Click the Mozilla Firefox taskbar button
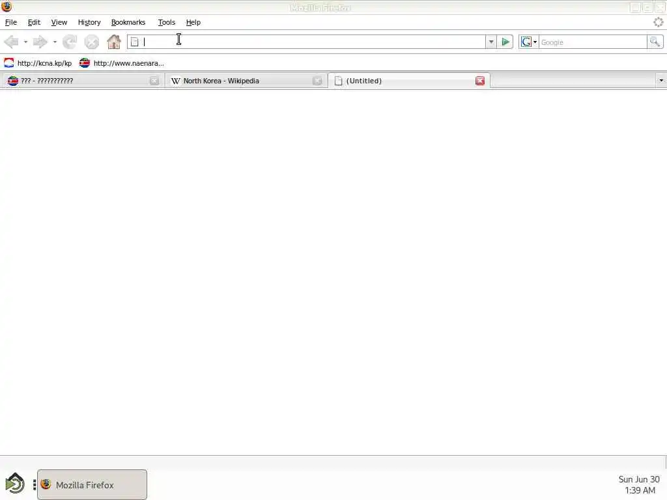The height and width of the screenshot is (500, 667). click(x=92, y=484)
